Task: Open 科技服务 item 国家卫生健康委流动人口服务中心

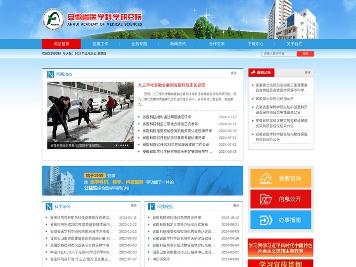Action: click(183, 252)
